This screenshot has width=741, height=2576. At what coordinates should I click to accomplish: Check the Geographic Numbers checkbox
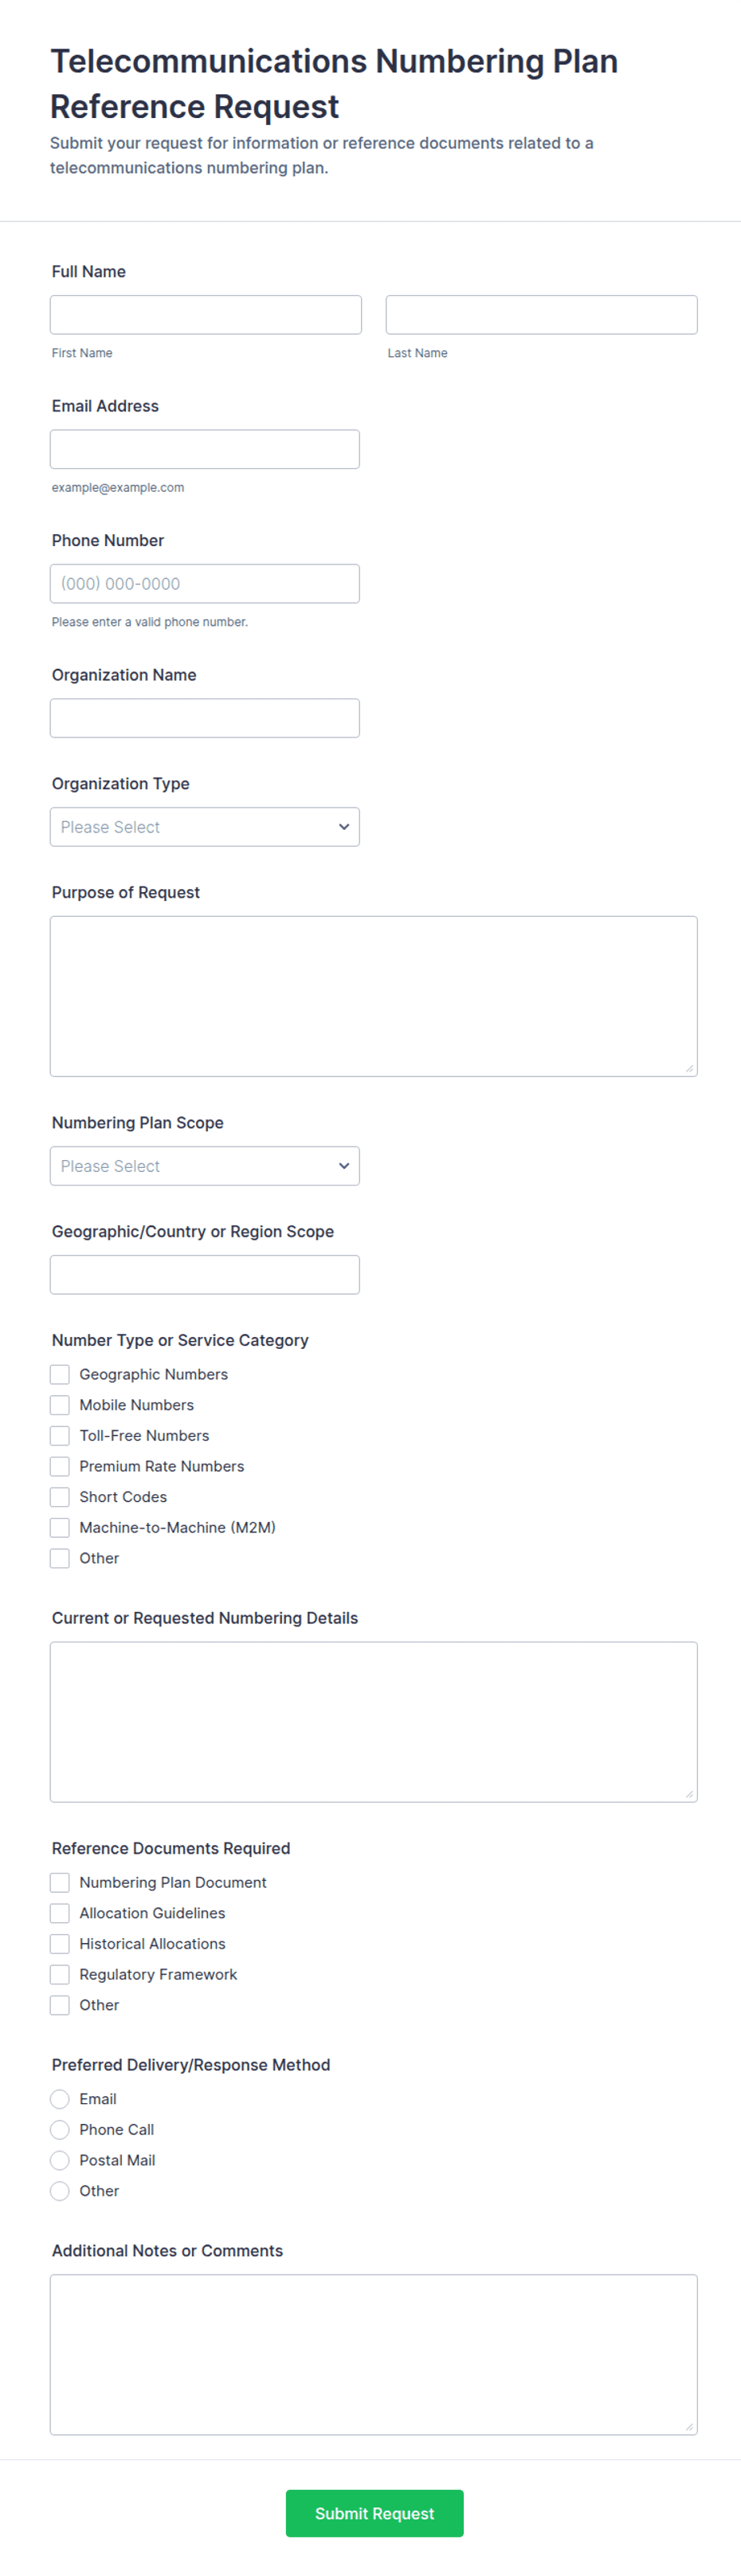tap(60, 1374)
